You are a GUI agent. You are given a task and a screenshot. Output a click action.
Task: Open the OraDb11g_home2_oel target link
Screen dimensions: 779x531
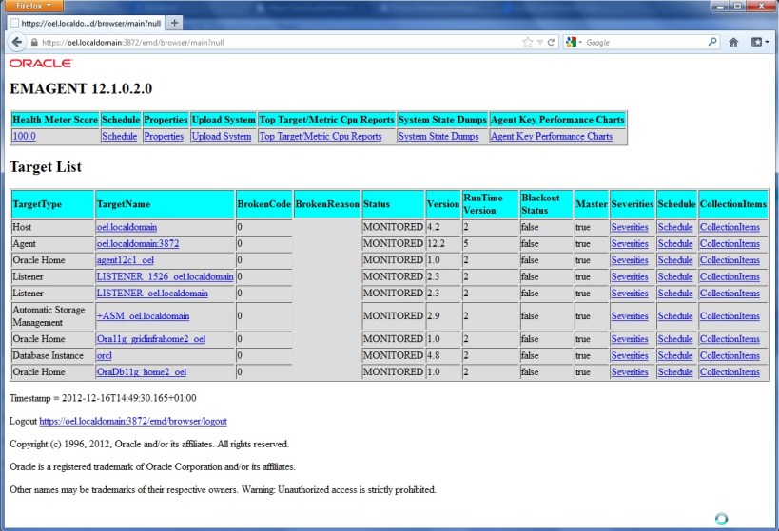click(x=142, y=372)
